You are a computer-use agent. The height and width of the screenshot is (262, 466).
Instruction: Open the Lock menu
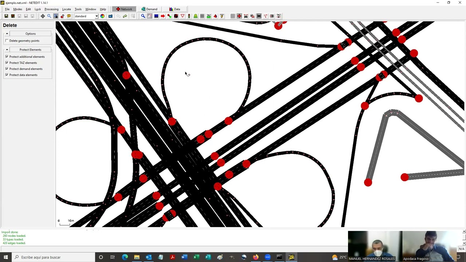(37, 9)
